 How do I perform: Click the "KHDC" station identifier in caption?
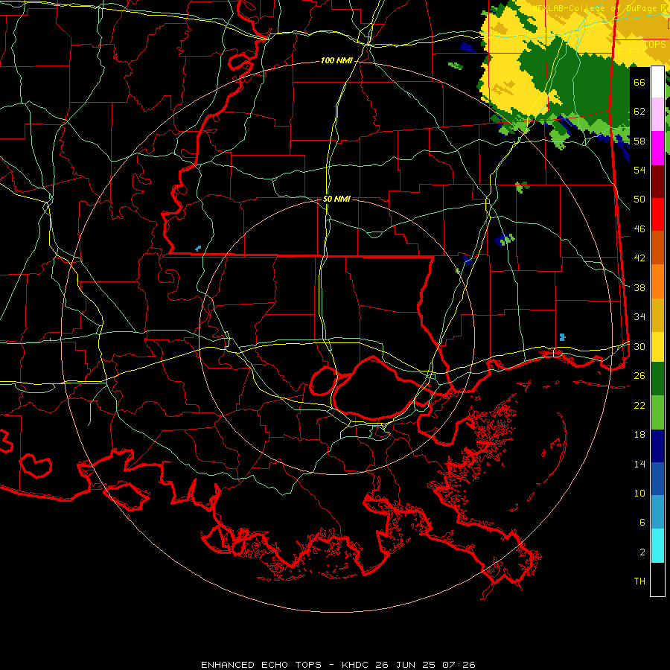pos(357,665)
